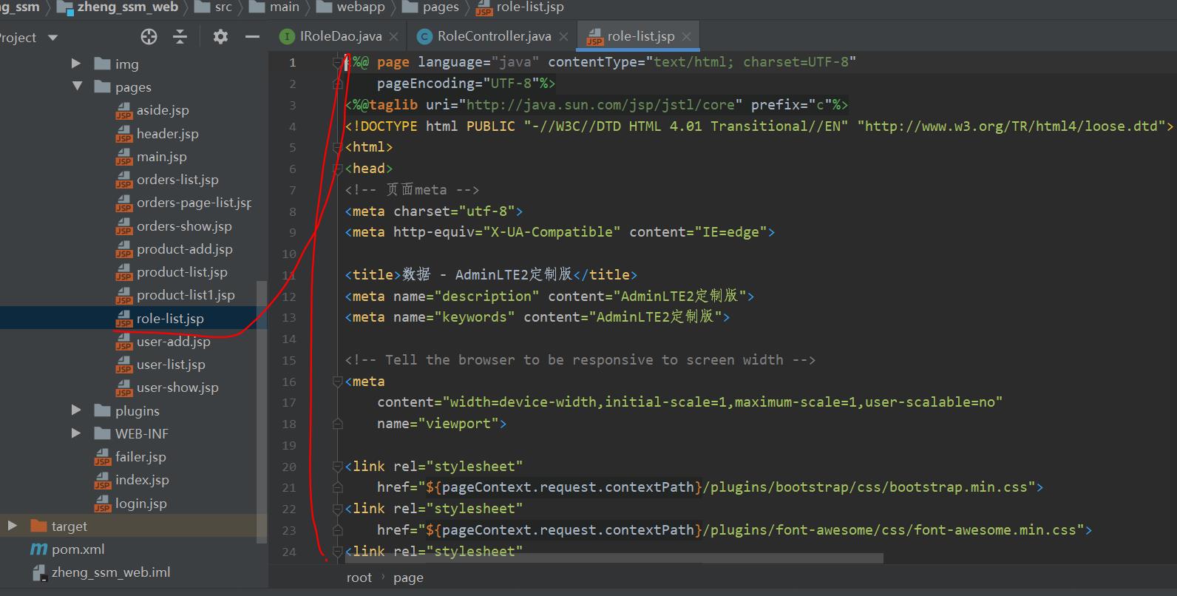Fold the code block at line 16
Screen dimensions: 1177x596
(337, 382)
